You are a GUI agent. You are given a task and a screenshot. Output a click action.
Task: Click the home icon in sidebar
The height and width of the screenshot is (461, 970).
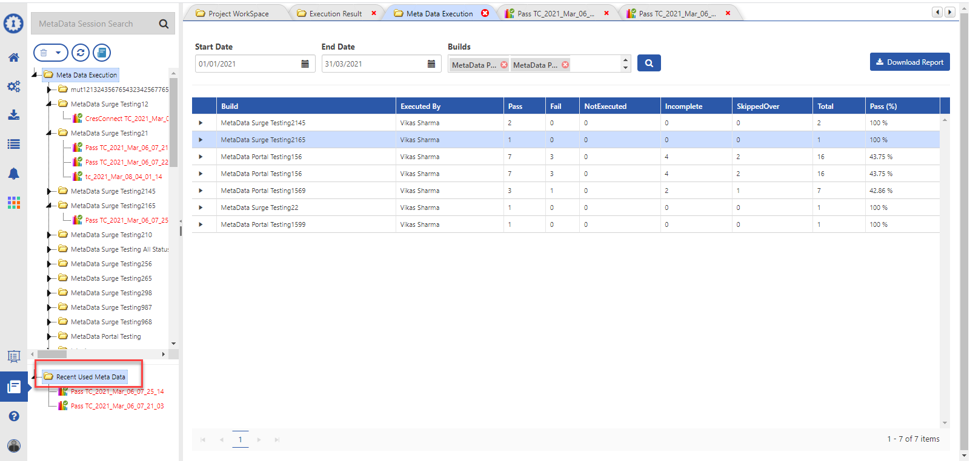(13, 57)
